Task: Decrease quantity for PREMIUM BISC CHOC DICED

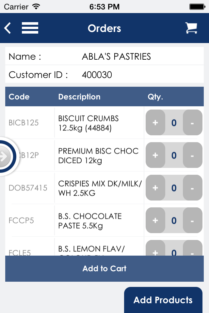Action: point(192,155)
